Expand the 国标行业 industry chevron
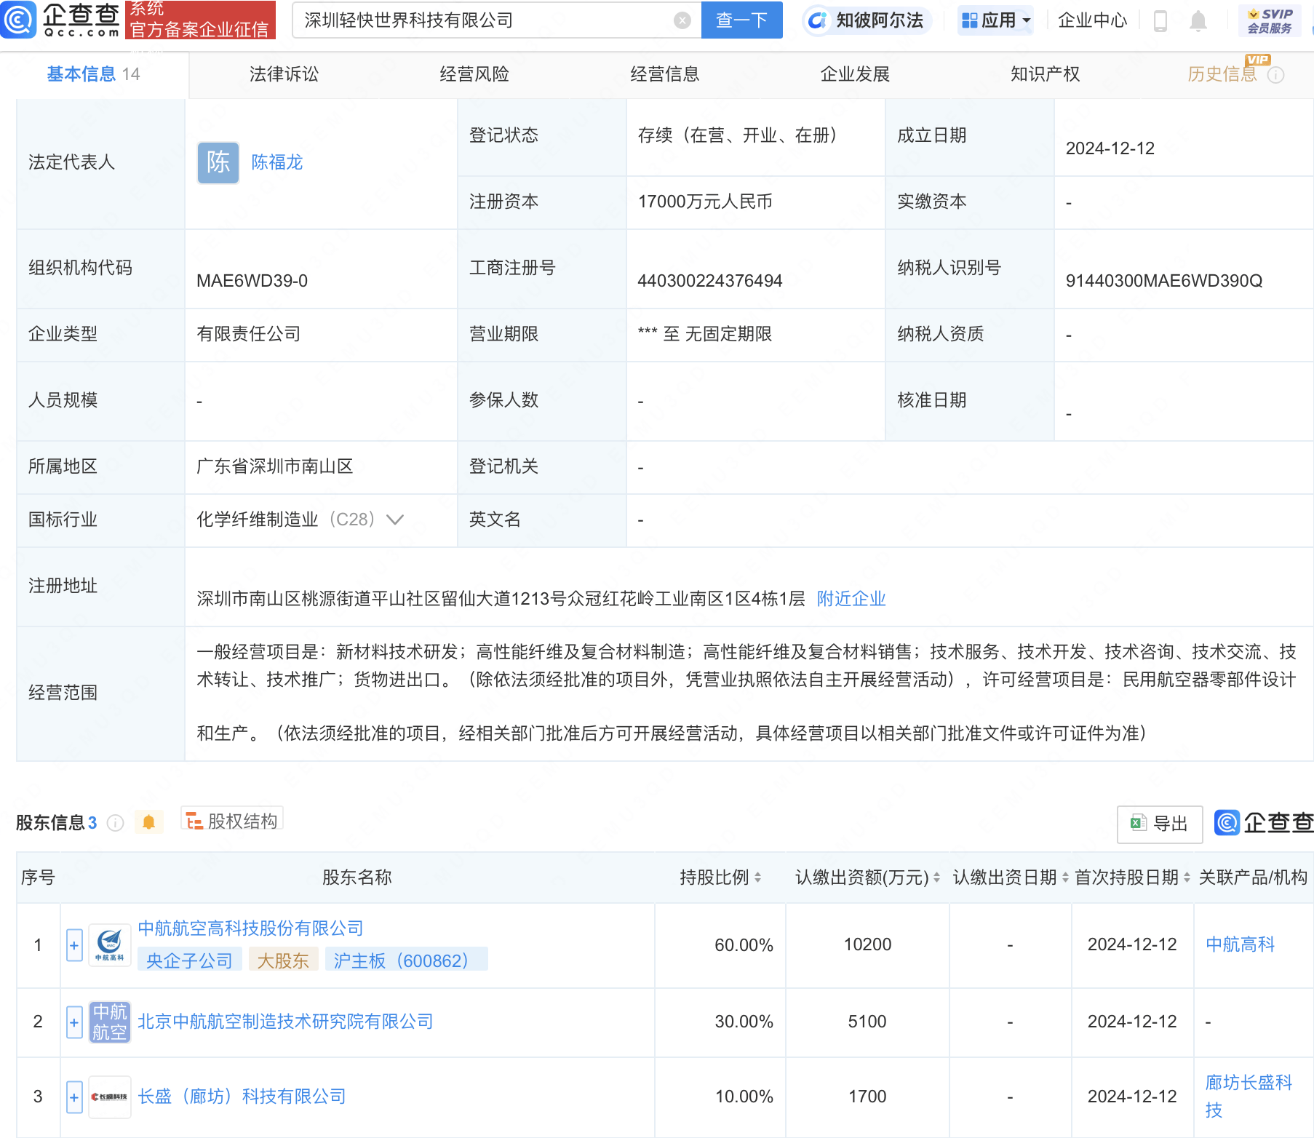This screenshot has height=1138, width=1314. click(395, 520)
